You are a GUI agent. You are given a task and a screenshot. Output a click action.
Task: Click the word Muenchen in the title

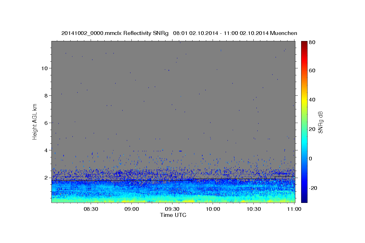(x=283, y=33)
